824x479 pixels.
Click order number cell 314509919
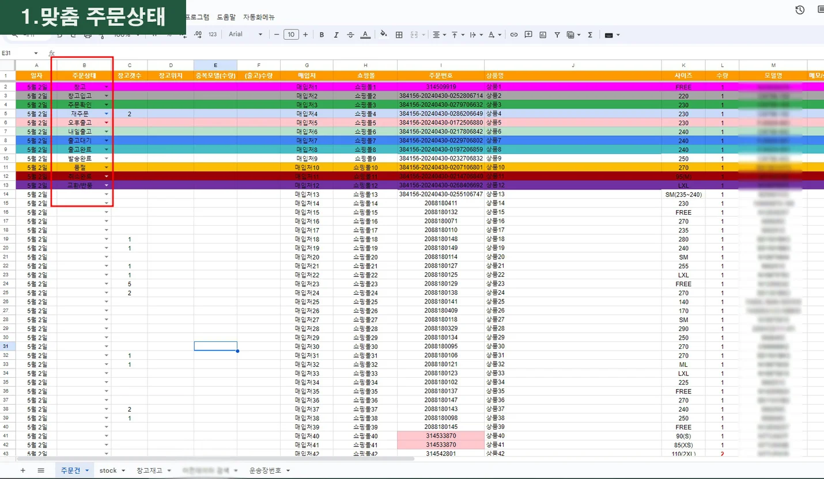tap(440, 87)
